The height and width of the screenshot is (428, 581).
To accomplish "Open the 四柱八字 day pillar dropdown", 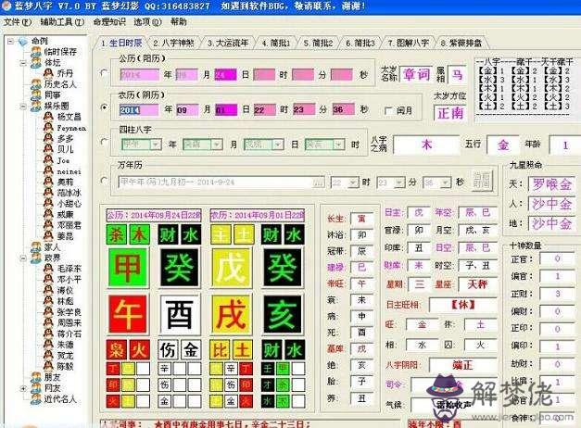I will (x=278, y=145).
